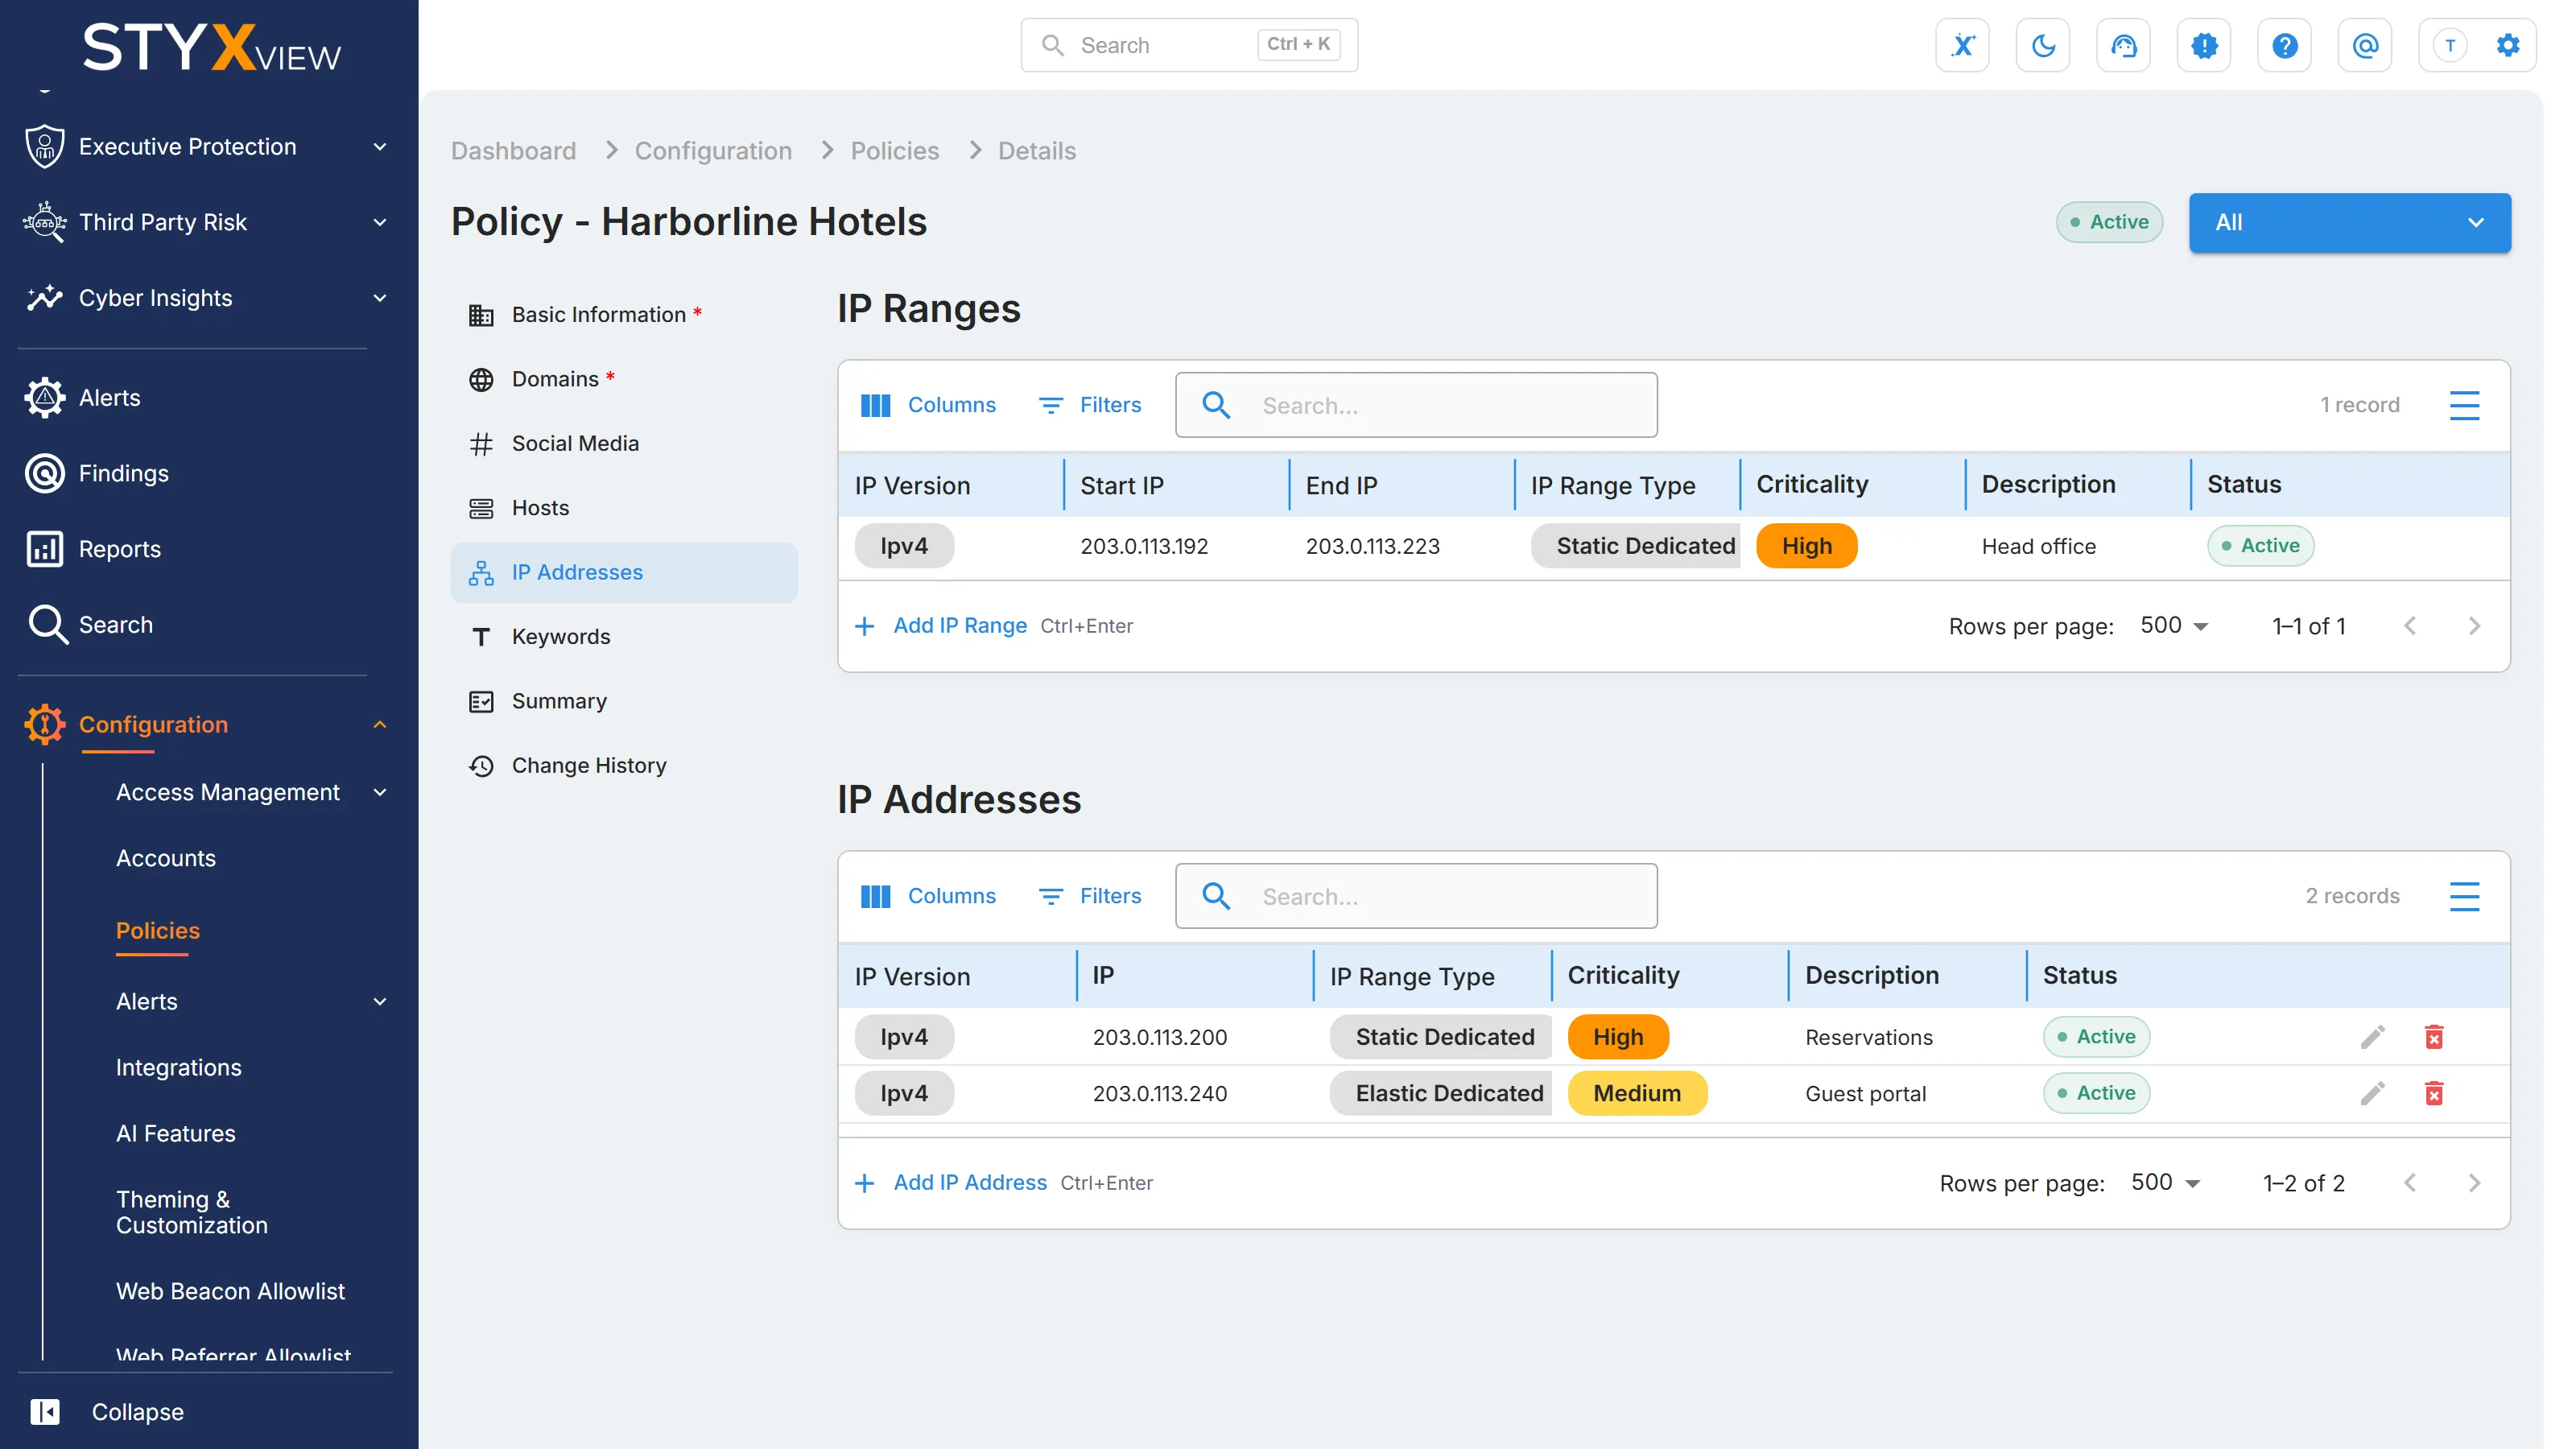Toggle dark mode moon icon

[2043, 45]
